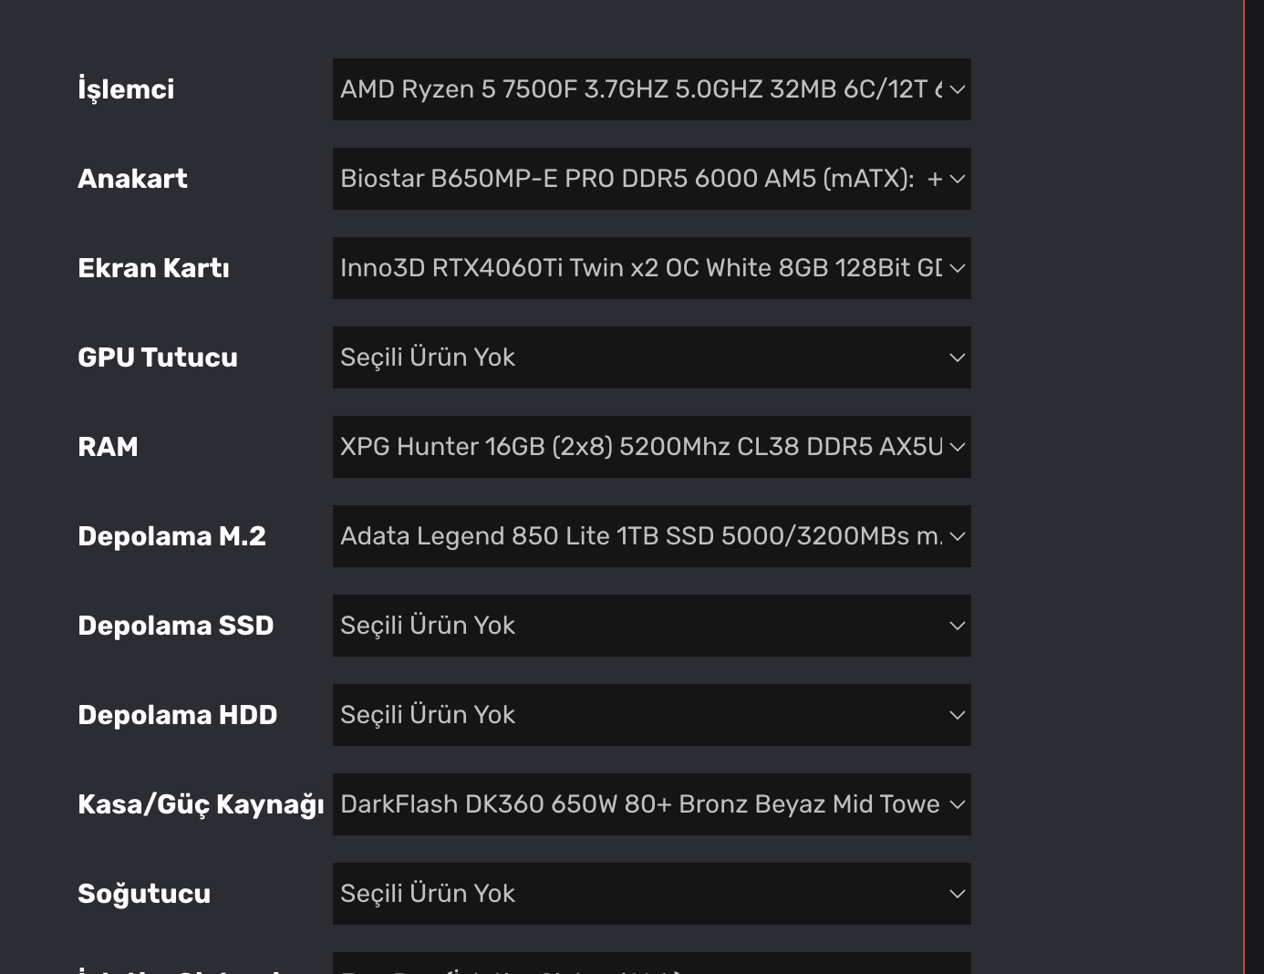Click the chevron arrow on Anakart selector
This screenshot has width=1264, height=974.
pyautogui.click(x=957, y=179)
